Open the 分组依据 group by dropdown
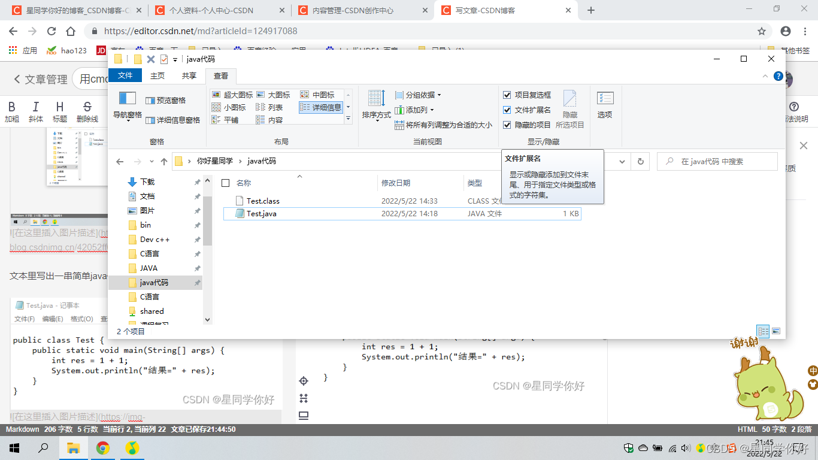Image resolution: width=818 pixels, height=460 pixels. 418,95
